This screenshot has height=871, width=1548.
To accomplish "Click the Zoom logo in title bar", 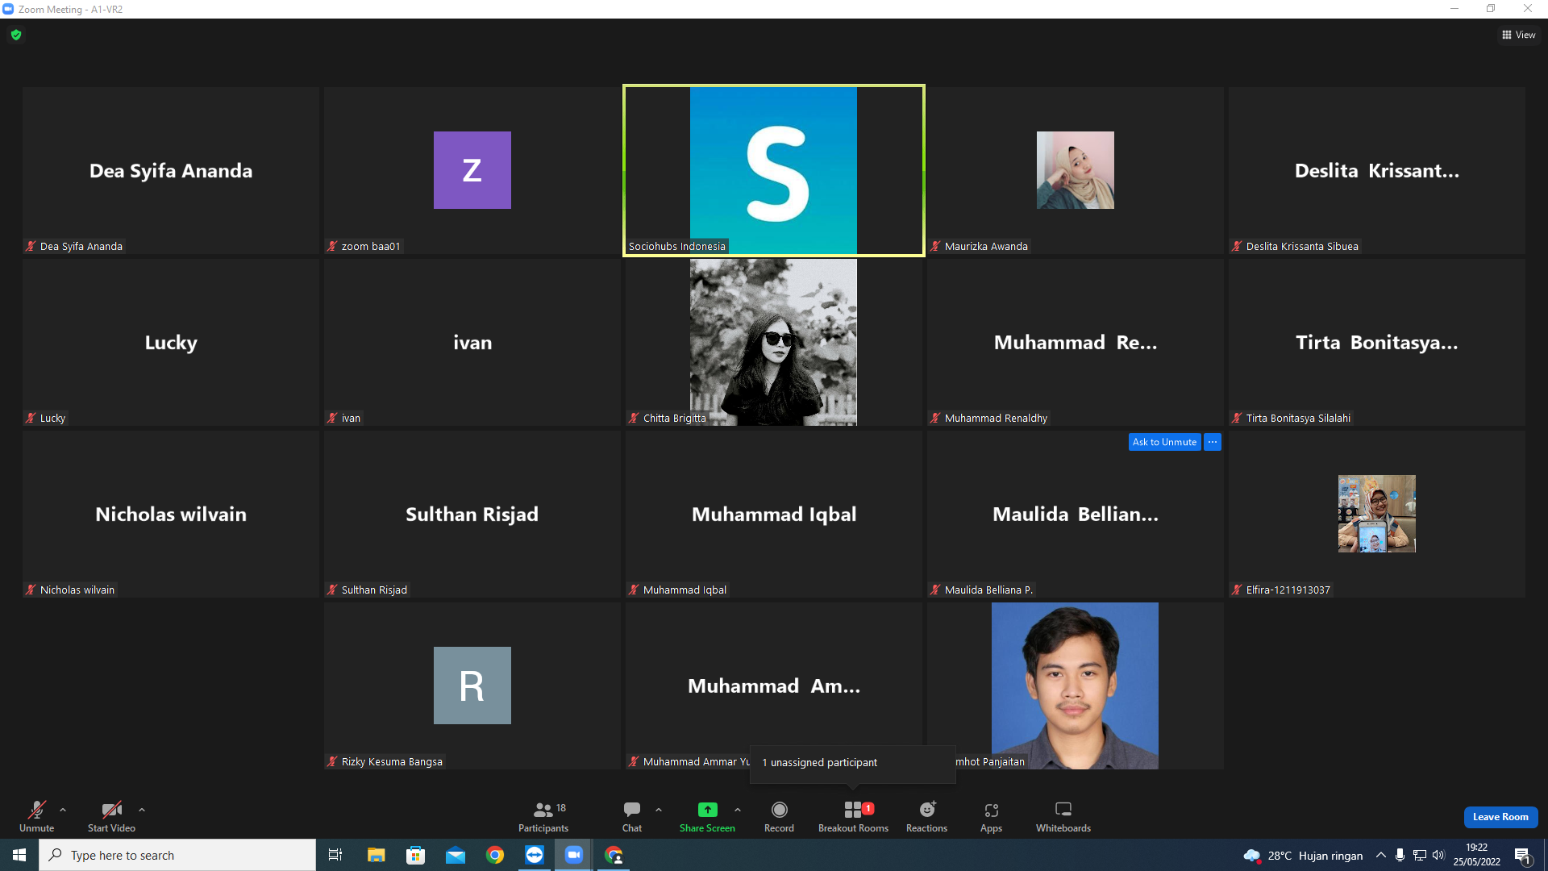I will click(x=8, y=9).
